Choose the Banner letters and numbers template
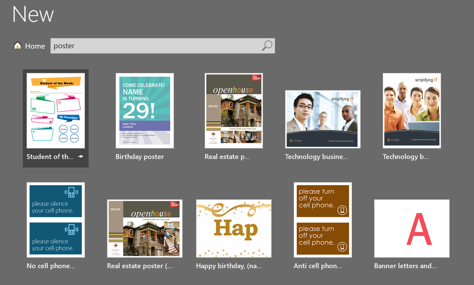 412,228
